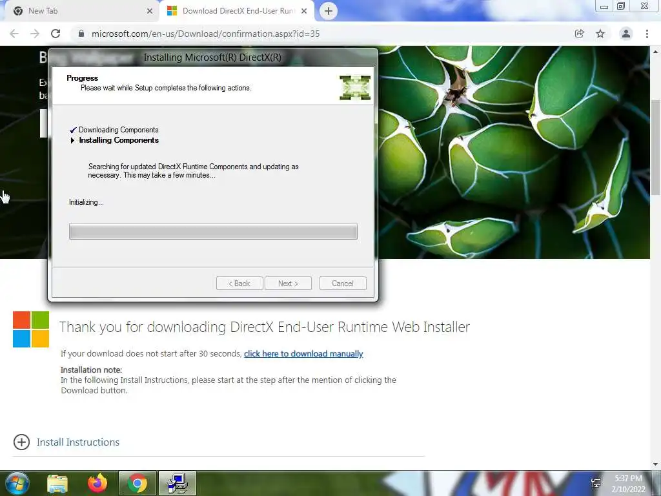661x496 pixels.
Task: Click the installer progress bar
Action: point(213,231)
